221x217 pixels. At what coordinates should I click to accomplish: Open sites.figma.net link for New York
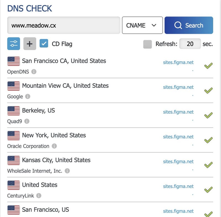point(178,137)
